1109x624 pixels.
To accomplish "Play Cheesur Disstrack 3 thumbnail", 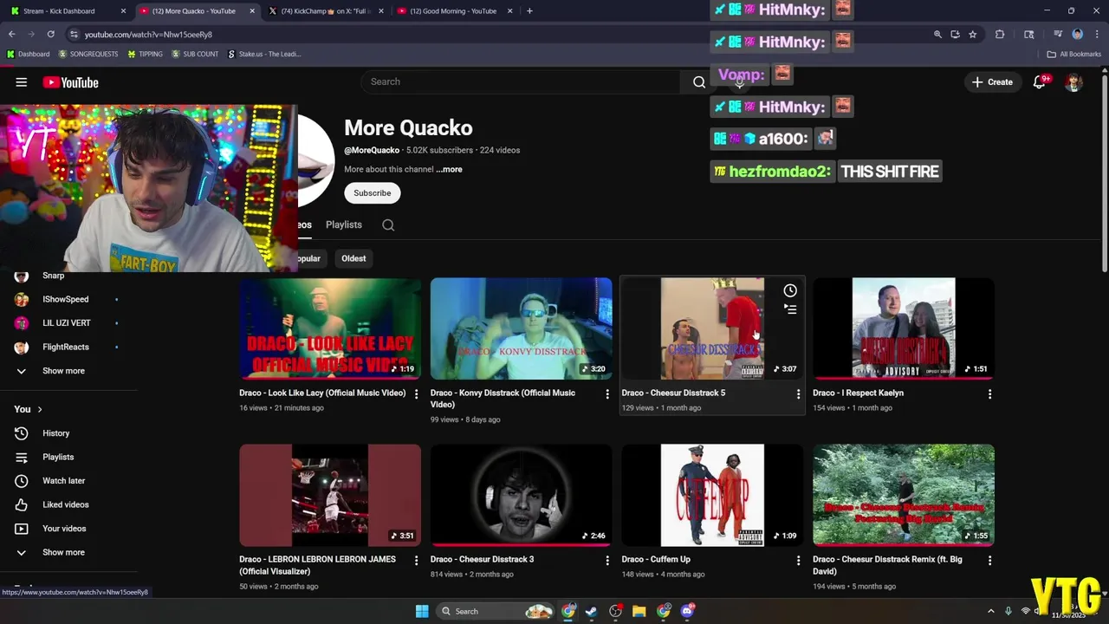I will point(522,495).
